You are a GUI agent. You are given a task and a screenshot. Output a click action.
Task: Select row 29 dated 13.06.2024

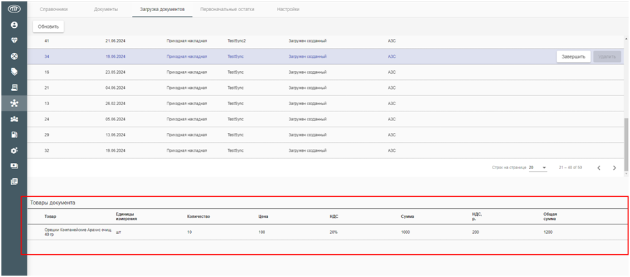[325, 135]
